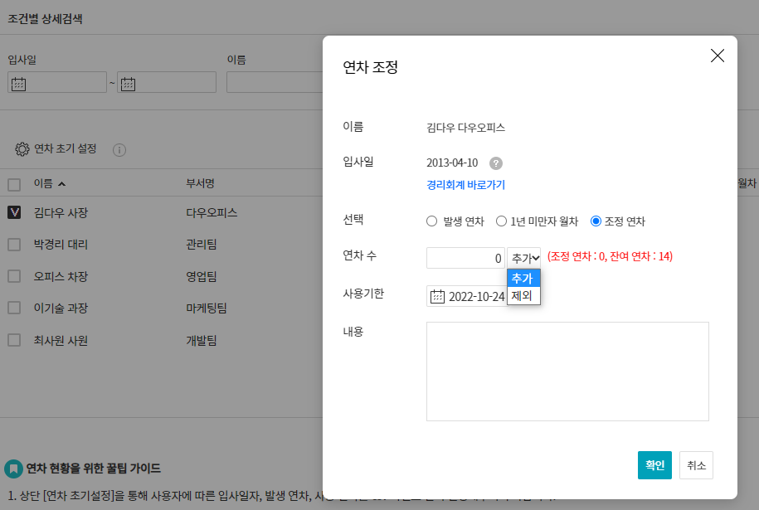Sort by 이름 column arrow
The height and width of the screenshot is (510, 759).
pyautogui.click(x=61, y=184)
